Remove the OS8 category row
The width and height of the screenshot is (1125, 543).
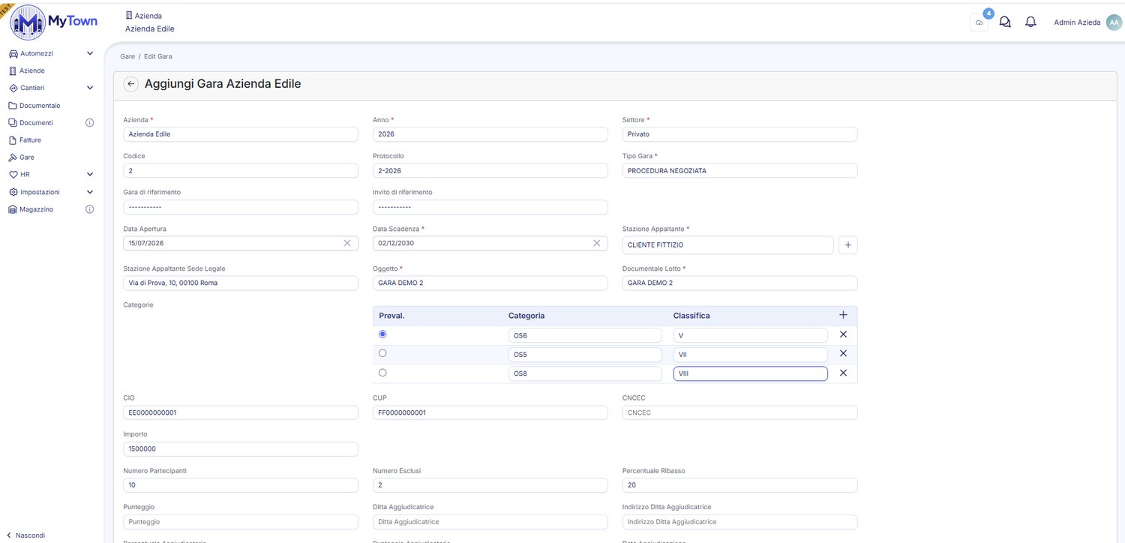pyautogui.click(x=843, y=373)
